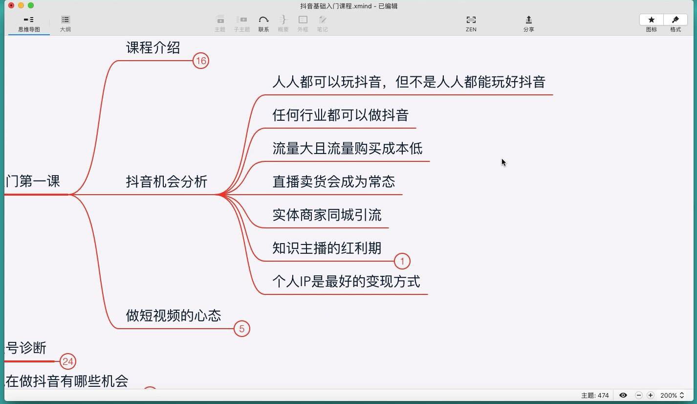The image size is (697, 404).
Task: Enter ZEN focus mode
Action: 471,22
